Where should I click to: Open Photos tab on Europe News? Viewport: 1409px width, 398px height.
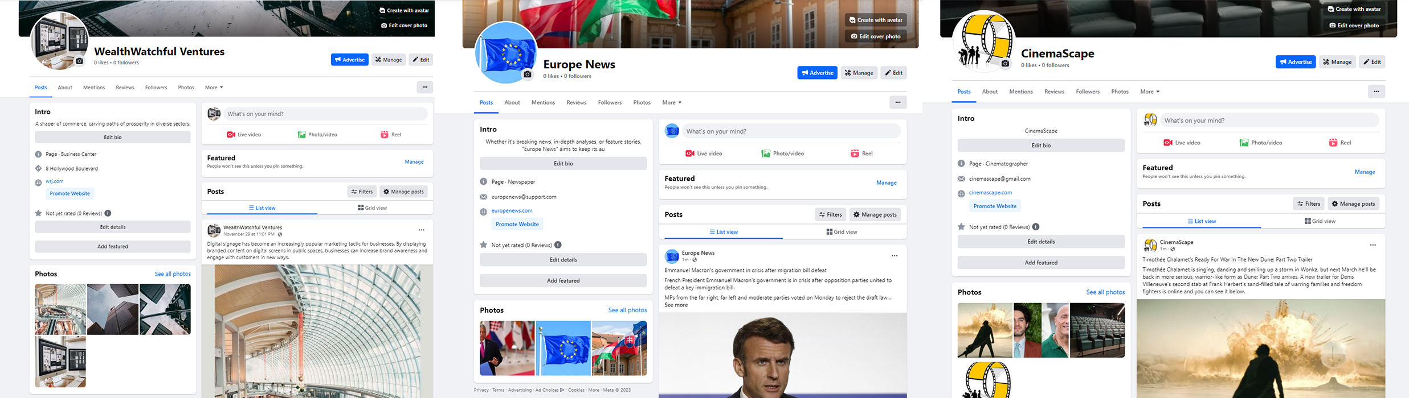642,102
